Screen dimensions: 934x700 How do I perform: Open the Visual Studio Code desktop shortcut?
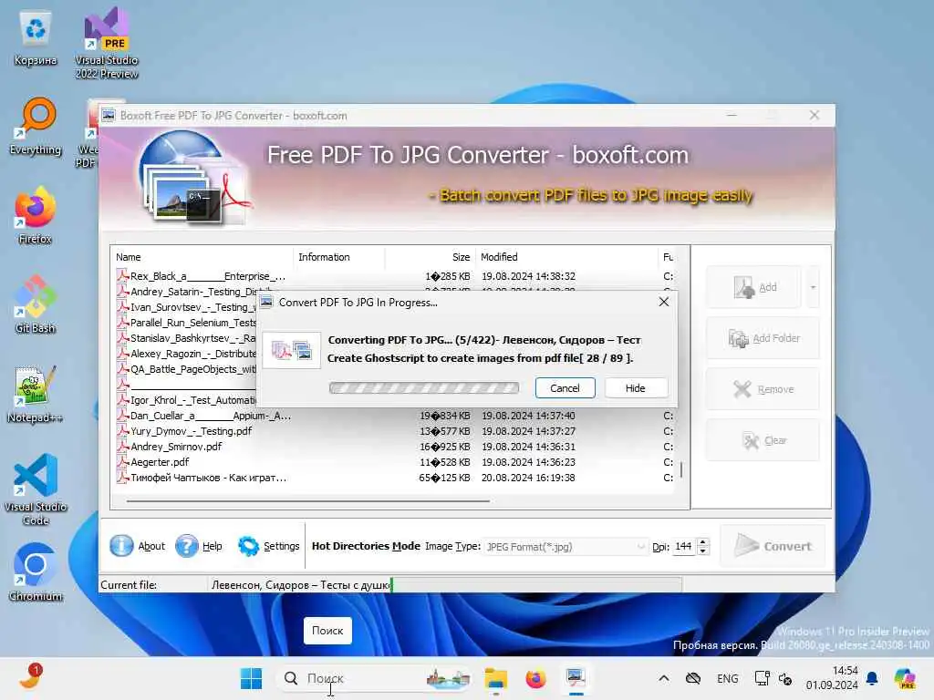[x=36, y=490]
